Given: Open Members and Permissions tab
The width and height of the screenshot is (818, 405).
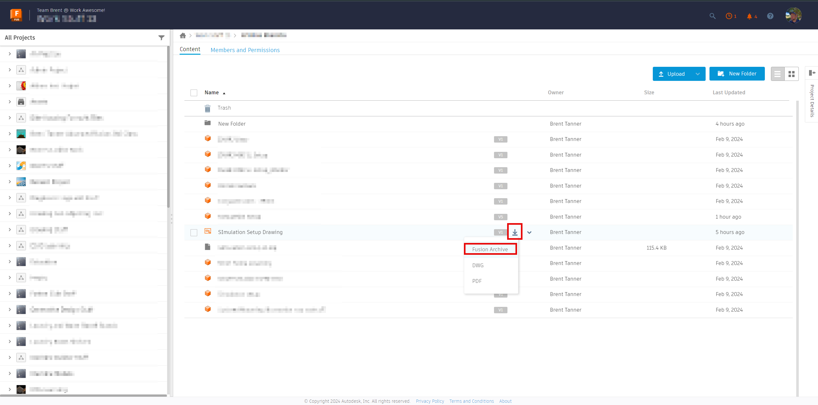Looking at the screenshot, I should (x=245, y=50).
